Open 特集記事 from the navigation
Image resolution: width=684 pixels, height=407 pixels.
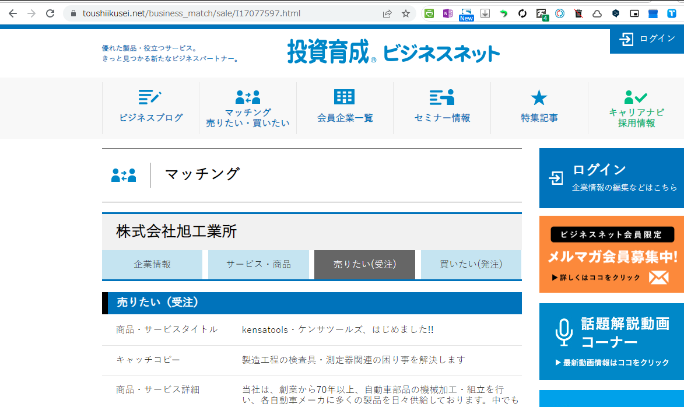[539, 108]
